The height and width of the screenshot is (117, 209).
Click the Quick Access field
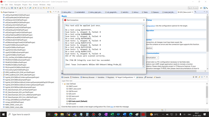click(193, 8)
